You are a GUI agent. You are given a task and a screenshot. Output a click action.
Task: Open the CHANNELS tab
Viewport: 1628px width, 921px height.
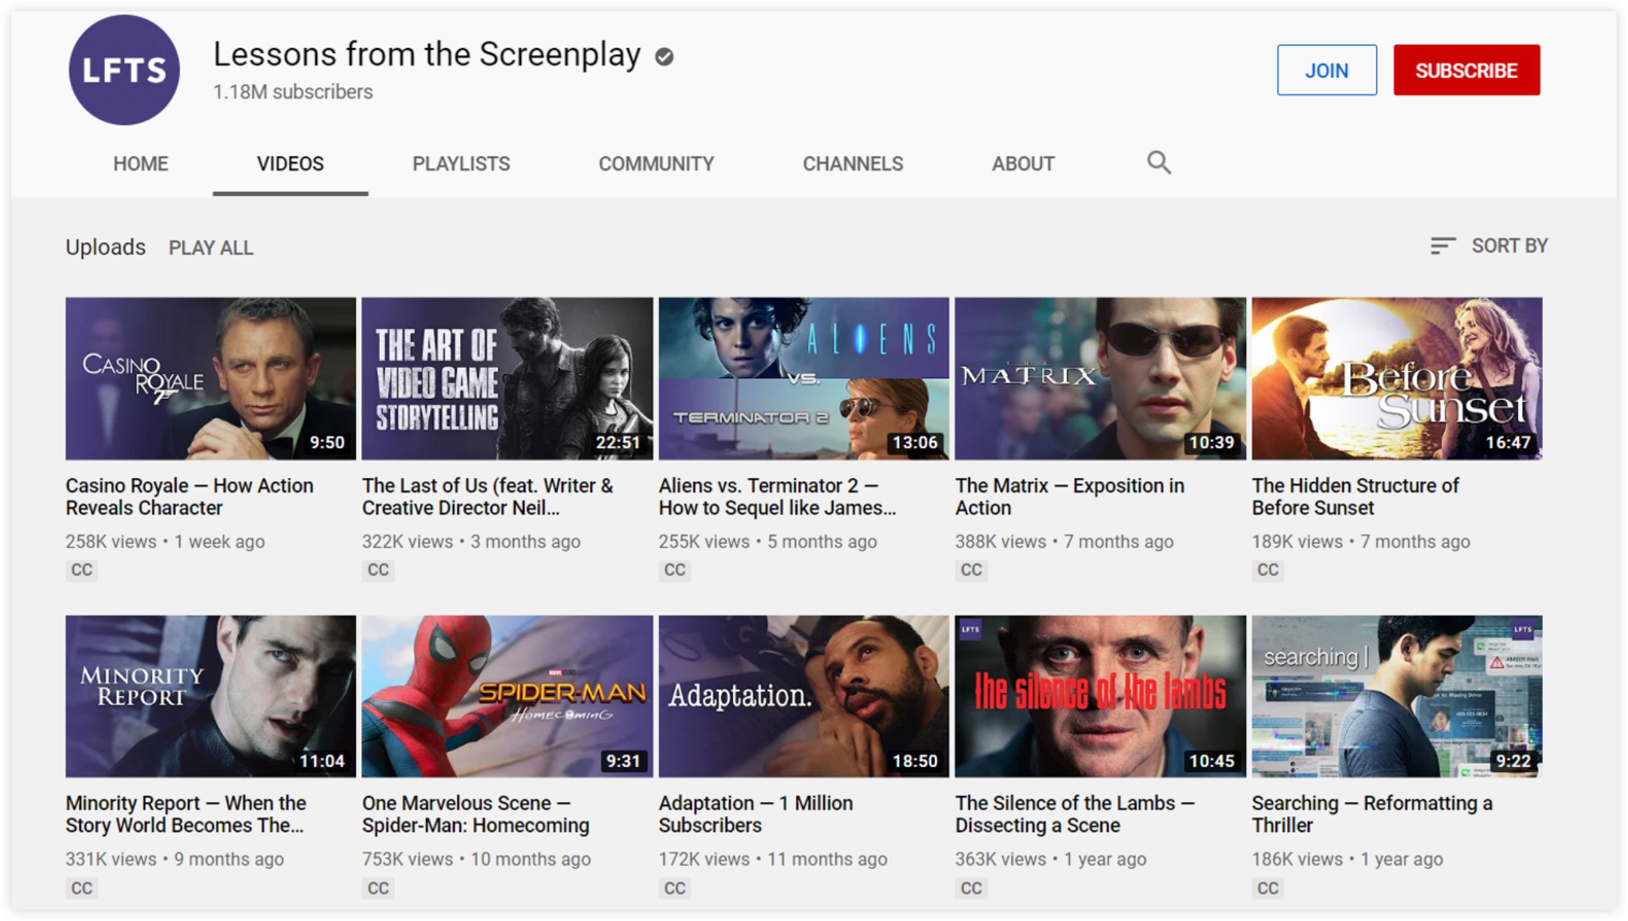pyautogui.click(x=853, y=164)
